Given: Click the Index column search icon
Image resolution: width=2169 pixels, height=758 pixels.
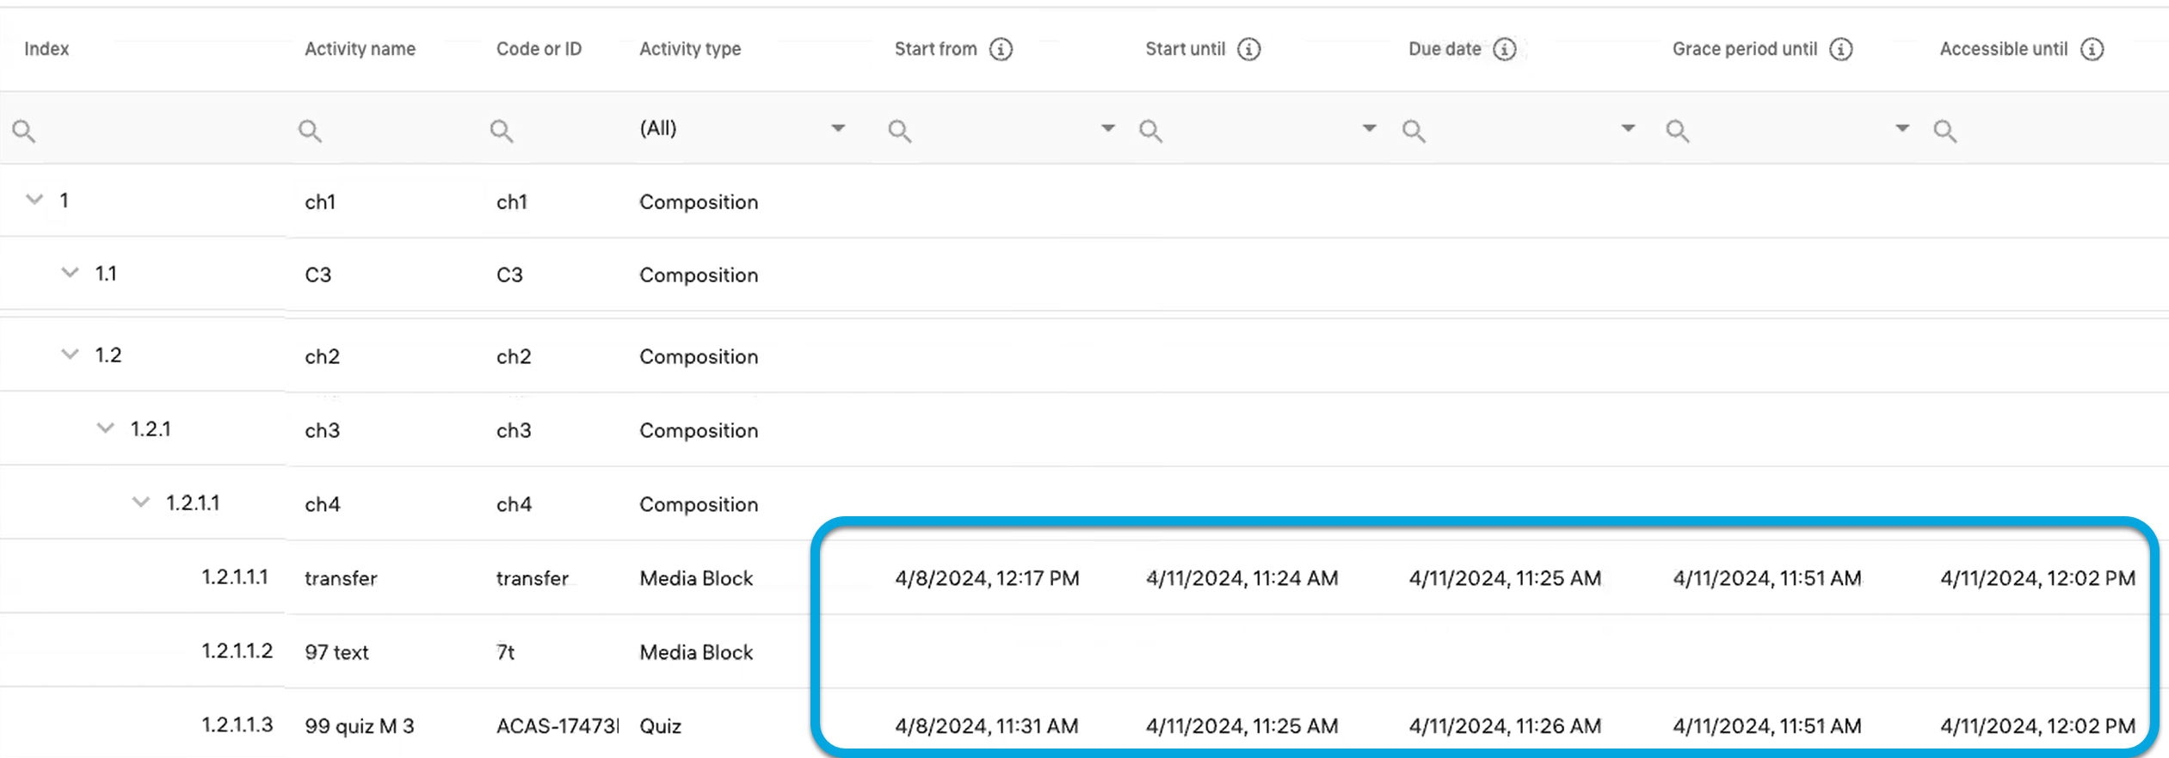Looking at the screenshot, I should (x=24, y=131).
